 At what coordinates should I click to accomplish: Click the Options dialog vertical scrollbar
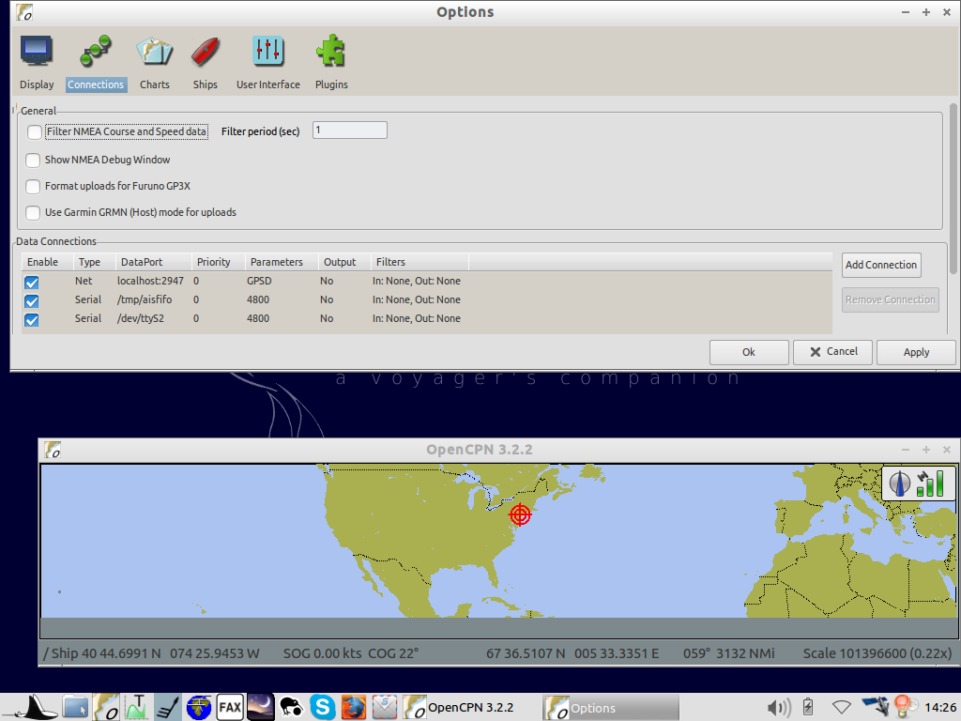[x=953, y=189]
